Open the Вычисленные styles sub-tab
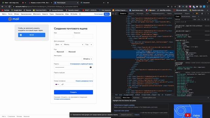The image size is (210, 118). pyautogui.click(x=186, y=16)
